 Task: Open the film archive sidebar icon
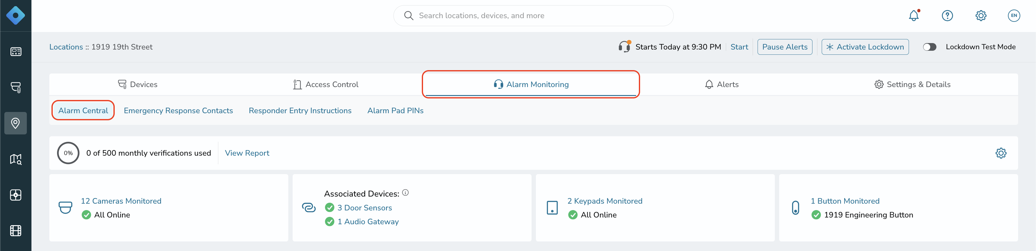[x=16, y=231]
